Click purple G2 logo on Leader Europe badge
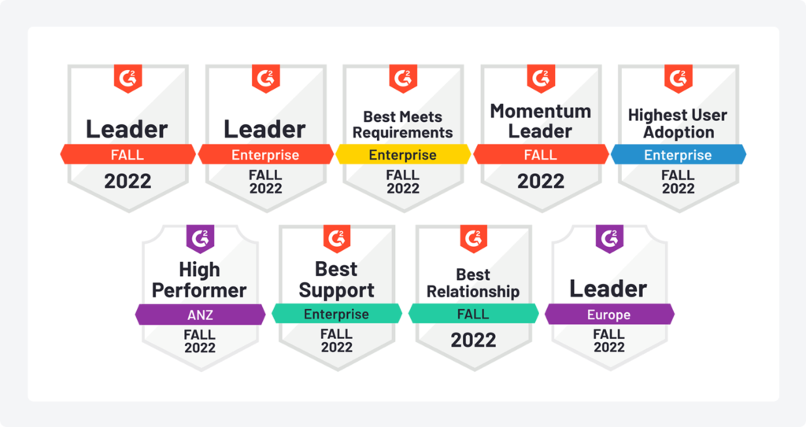 (610, 239)
